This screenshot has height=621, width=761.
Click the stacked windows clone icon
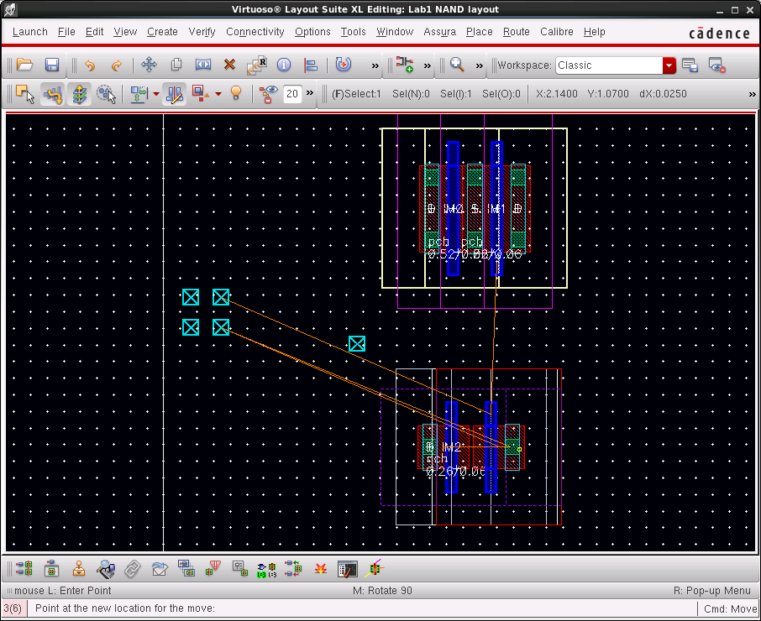(x=186, y=567)
